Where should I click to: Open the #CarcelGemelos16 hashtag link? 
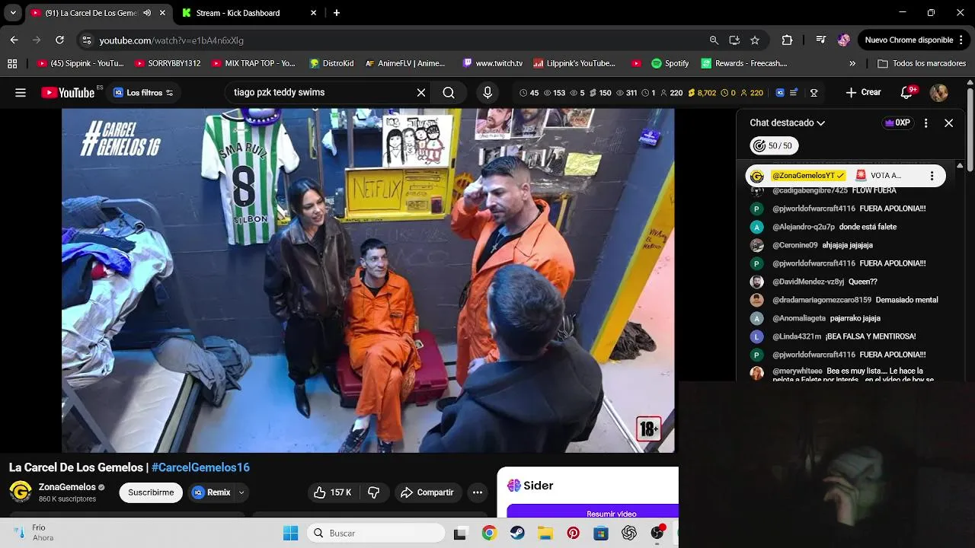click(x=200, y=467)
